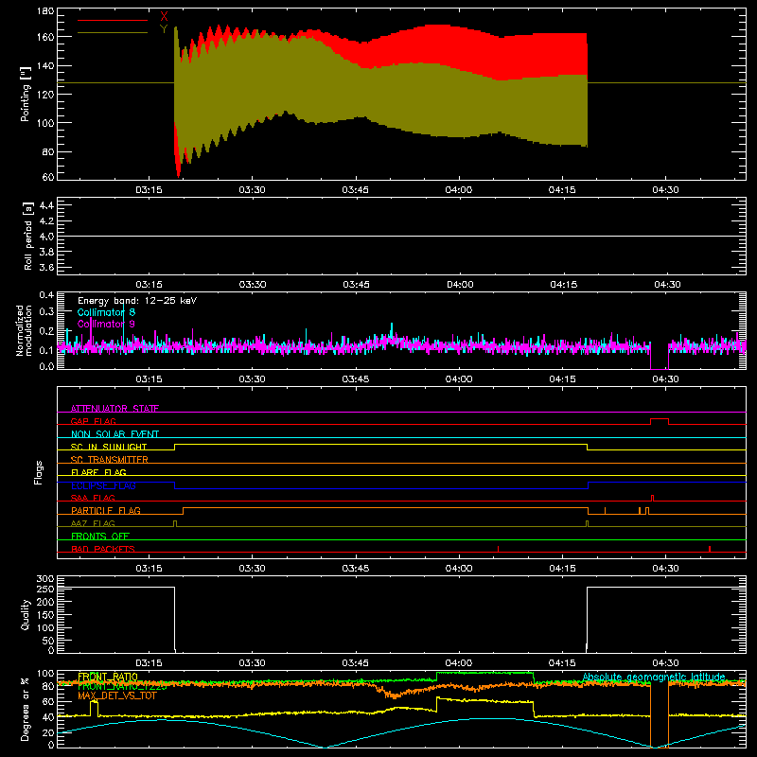Click the 250 tick on Quality axis
This screenshot has width=757, height=757.
point(45,590)
